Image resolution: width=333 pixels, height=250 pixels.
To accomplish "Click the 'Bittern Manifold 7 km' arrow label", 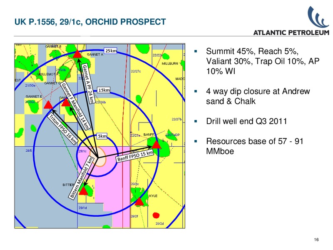I will tap(81, 177).
